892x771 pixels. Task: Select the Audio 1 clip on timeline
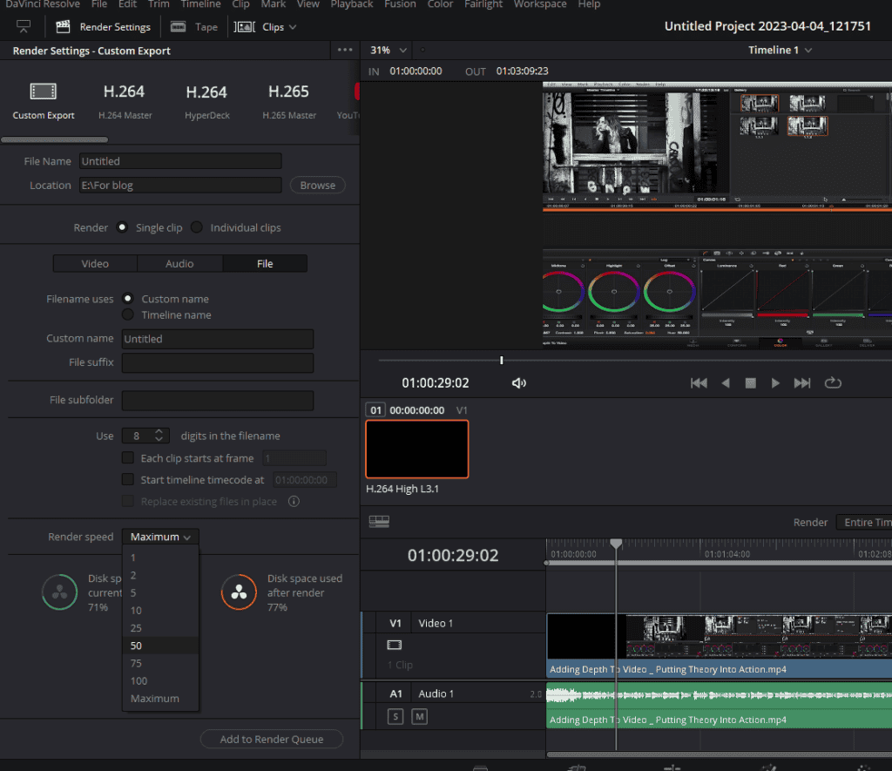[719, 707]
